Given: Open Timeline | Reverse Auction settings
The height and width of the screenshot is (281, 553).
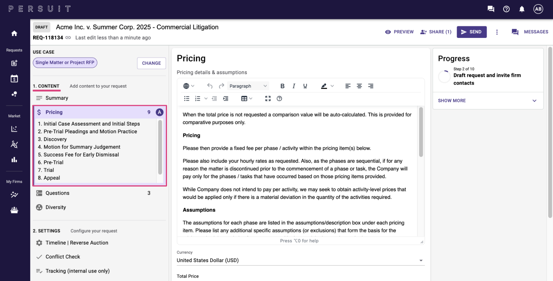Looking at the screenshot, I should 77,243.
